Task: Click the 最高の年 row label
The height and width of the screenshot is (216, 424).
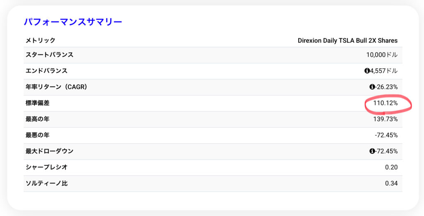Action: (38, 119)
